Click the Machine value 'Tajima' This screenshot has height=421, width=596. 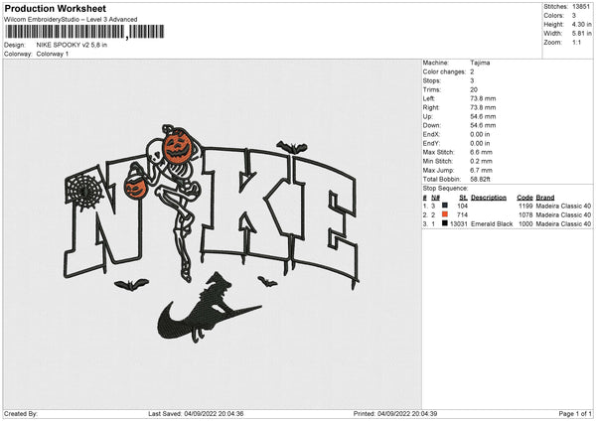(480, 63)
